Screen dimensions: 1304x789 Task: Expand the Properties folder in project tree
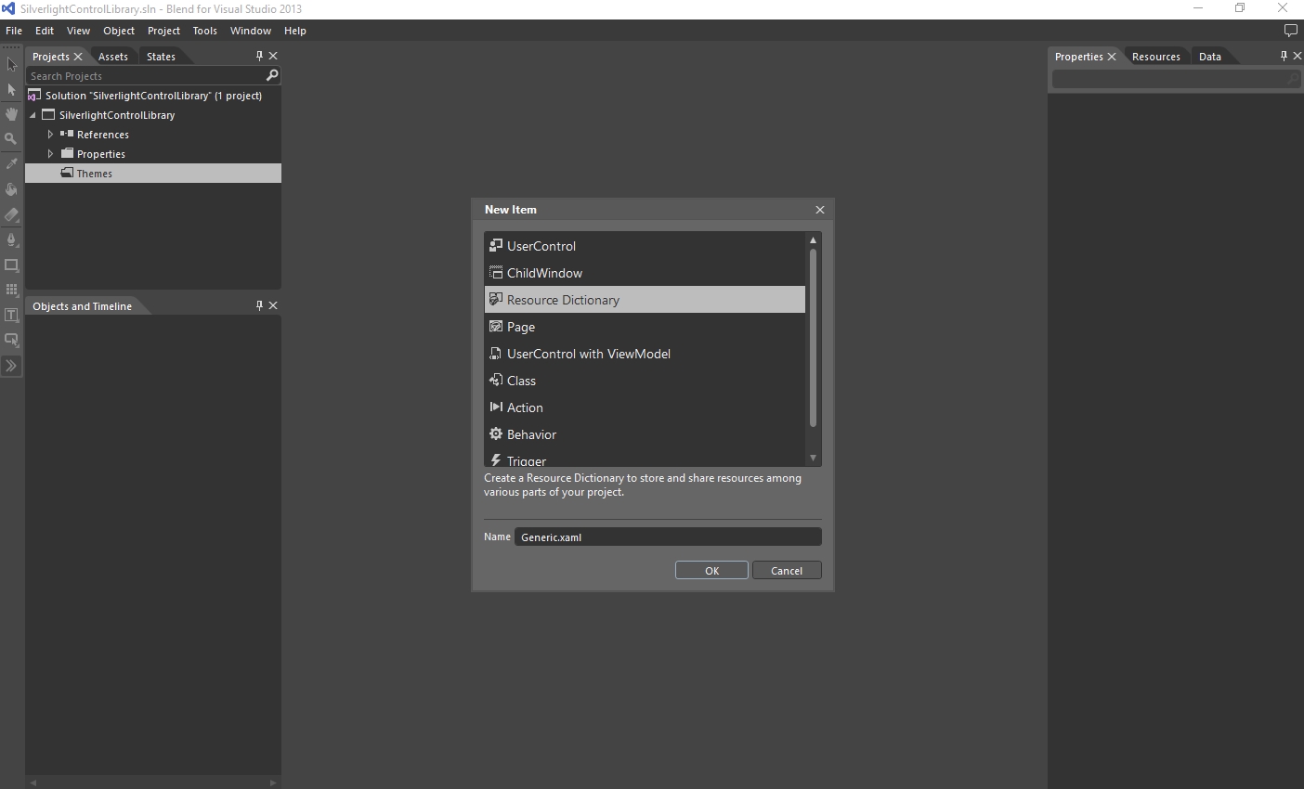(50, 154)
